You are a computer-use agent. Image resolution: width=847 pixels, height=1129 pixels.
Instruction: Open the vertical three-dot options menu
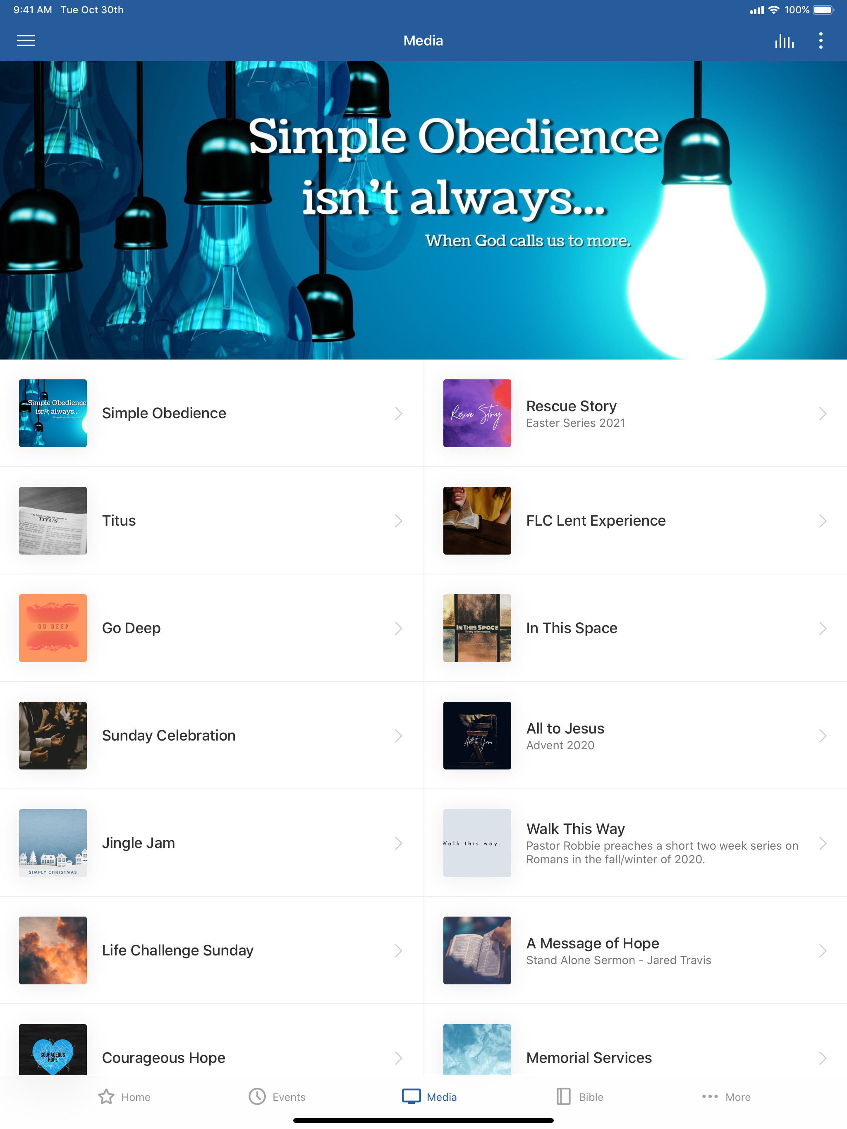821,41
